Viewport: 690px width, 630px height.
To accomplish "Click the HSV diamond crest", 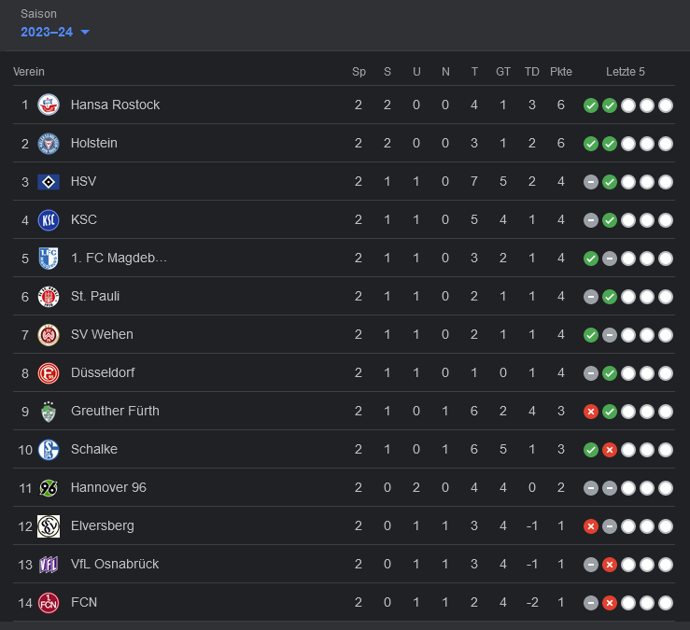I will (49, 181).
